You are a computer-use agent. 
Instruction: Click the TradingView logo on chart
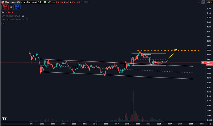pyautogui.click(x=5, y=119)
